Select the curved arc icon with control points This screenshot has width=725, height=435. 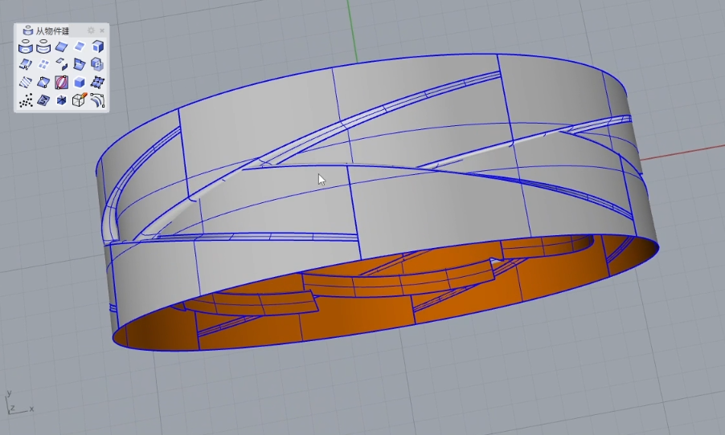pyautogui.click(x=97, y=100)
